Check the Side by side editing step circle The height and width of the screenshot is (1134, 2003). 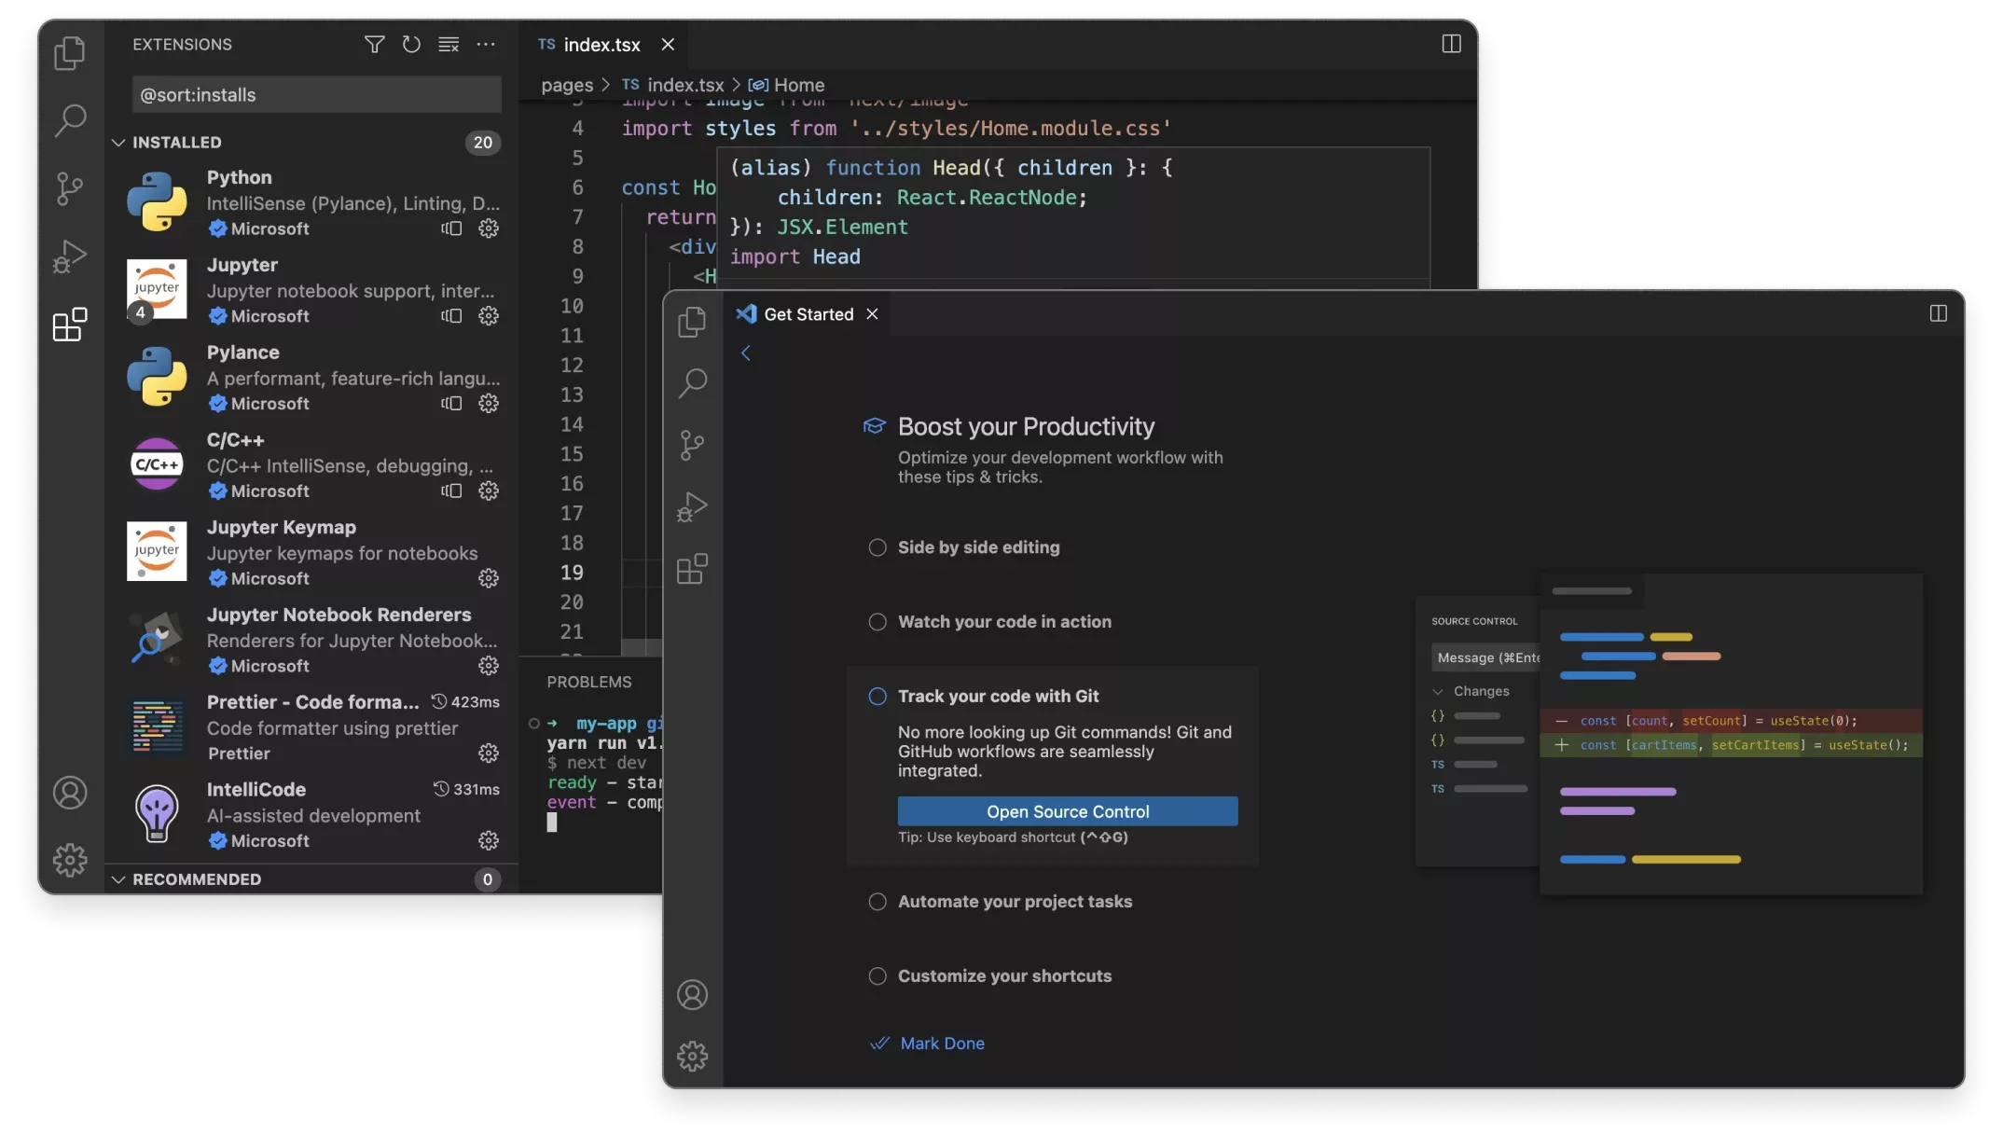(877, 547)
